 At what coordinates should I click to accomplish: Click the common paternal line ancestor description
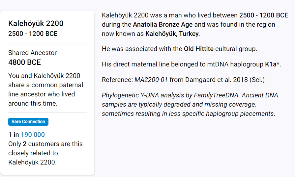pyautogui.click(x=45, y=89)
